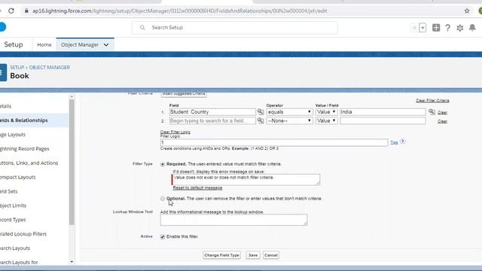482x271 pixels.
Task: Select the Optional filter type radio button
Action: click(163, 199)
